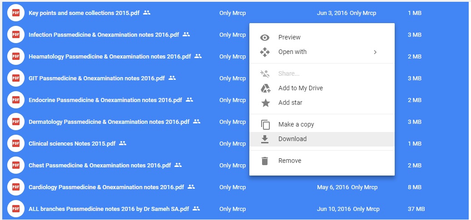
Task: Click Only Mrcp owner of Chest notes
Action: click(x=233, y=166)
